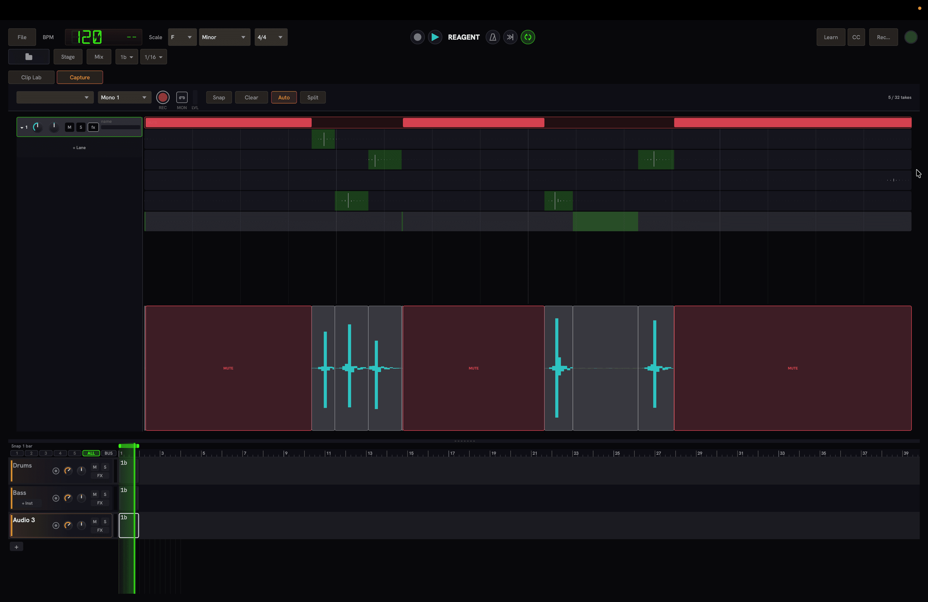928x602 pixels.
Task: Open the empty dropdown left of Mono 1
Action: [x=55, y=97]
